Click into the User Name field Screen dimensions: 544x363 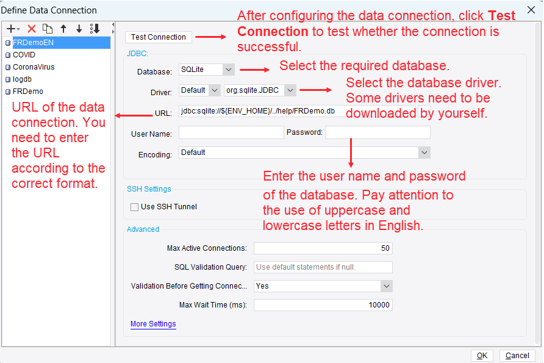click(x=231, y=132)
